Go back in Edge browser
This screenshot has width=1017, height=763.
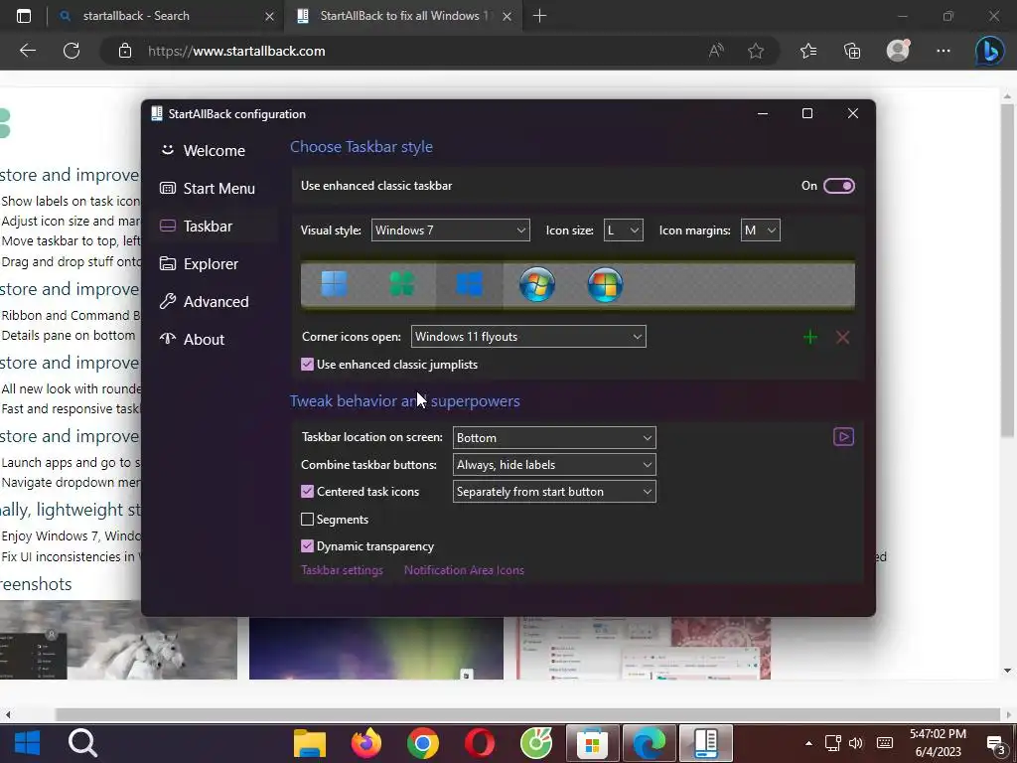[x=28, y=51]
